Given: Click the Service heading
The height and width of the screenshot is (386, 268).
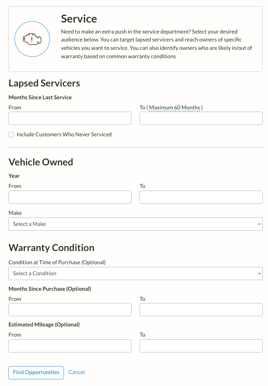Looking at the screenshot, I should [79, 19].
